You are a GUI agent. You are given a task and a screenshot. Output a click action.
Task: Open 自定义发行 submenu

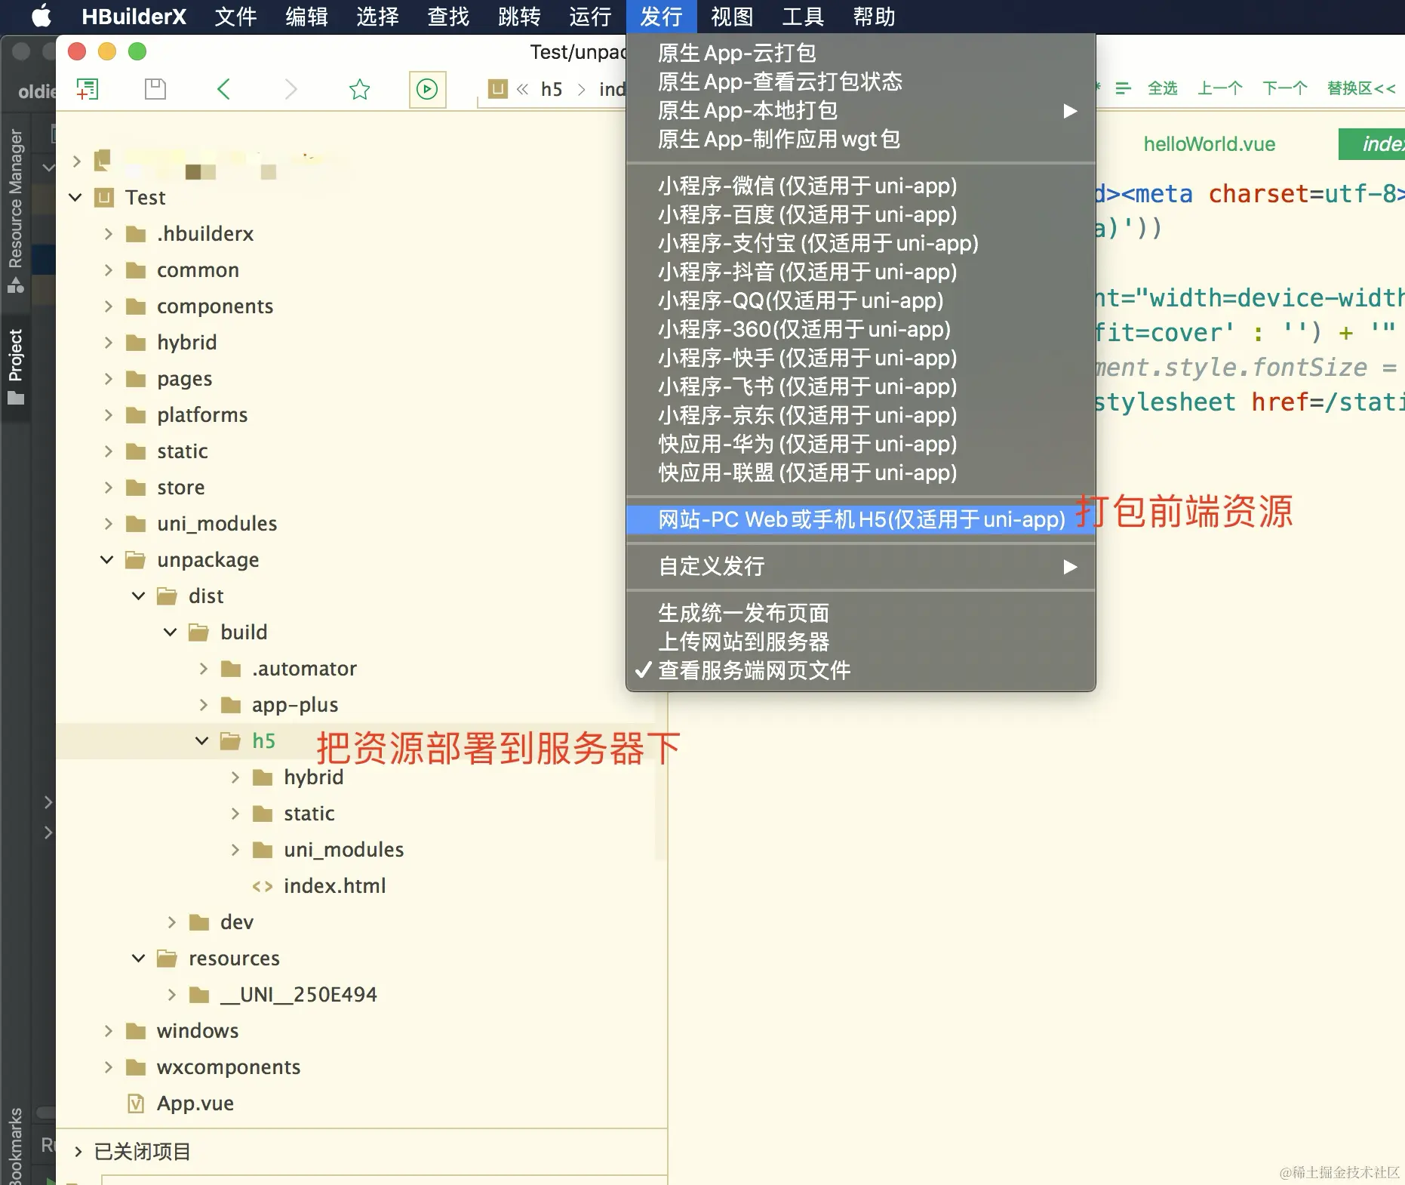click(860, 566)
